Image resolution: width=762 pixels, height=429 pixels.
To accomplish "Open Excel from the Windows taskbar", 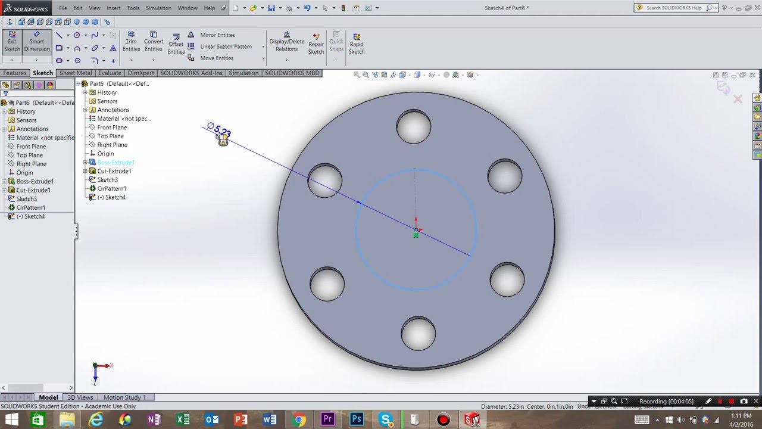I will [x=183, y=419].
